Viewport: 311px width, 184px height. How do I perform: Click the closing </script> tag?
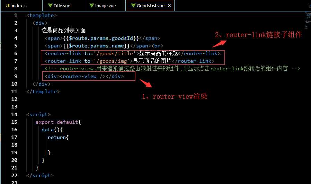tap(40, 175)
